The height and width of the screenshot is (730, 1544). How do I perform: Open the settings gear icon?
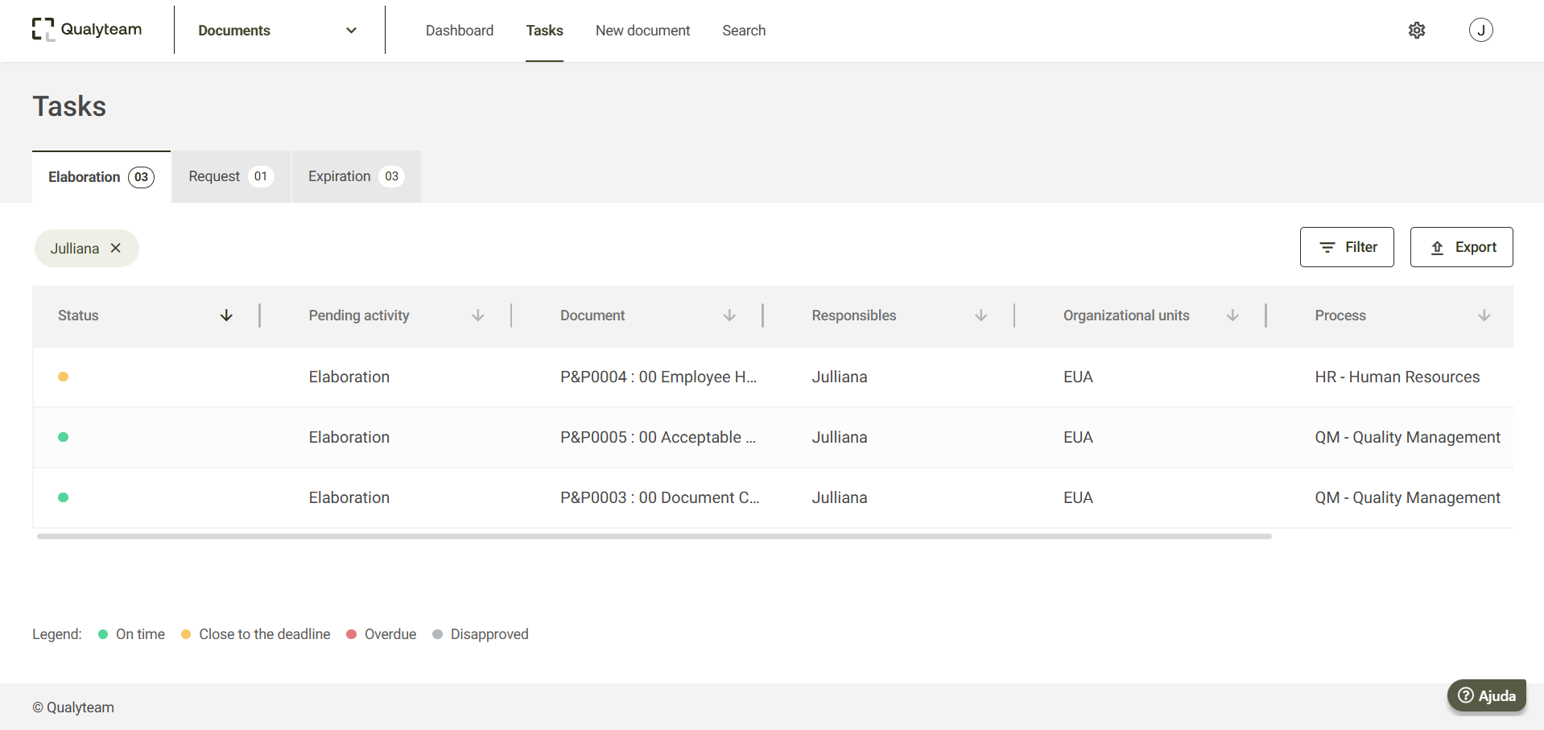[x=1417, y=30]
